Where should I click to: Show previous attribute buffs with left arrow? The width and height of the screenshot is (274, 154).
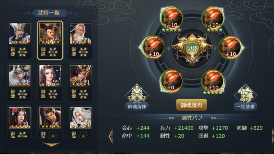111,136
